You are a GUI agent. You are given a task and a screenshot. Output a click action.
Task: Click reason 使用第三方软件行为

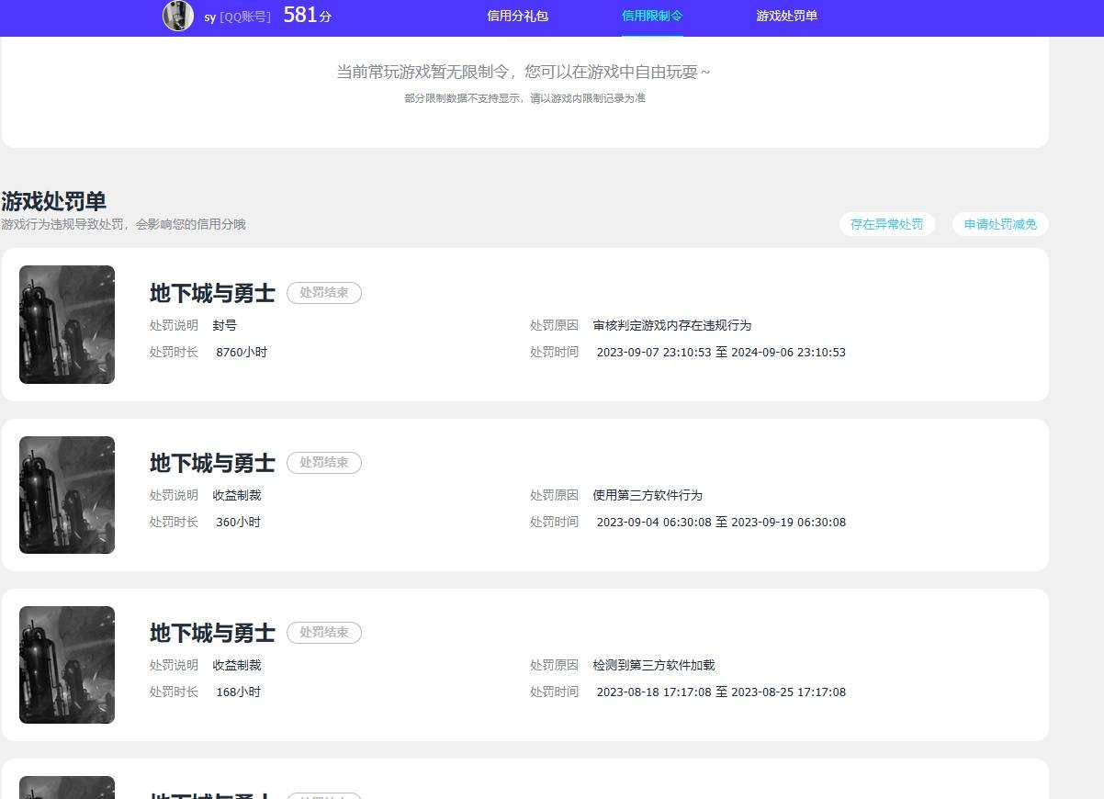pos(648,495)
